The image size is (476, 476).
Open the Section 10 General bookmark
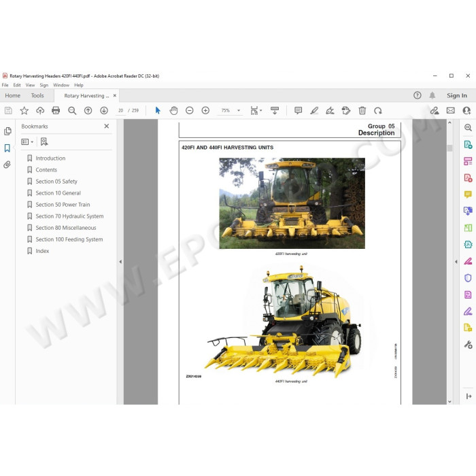(x=58, y=192)
